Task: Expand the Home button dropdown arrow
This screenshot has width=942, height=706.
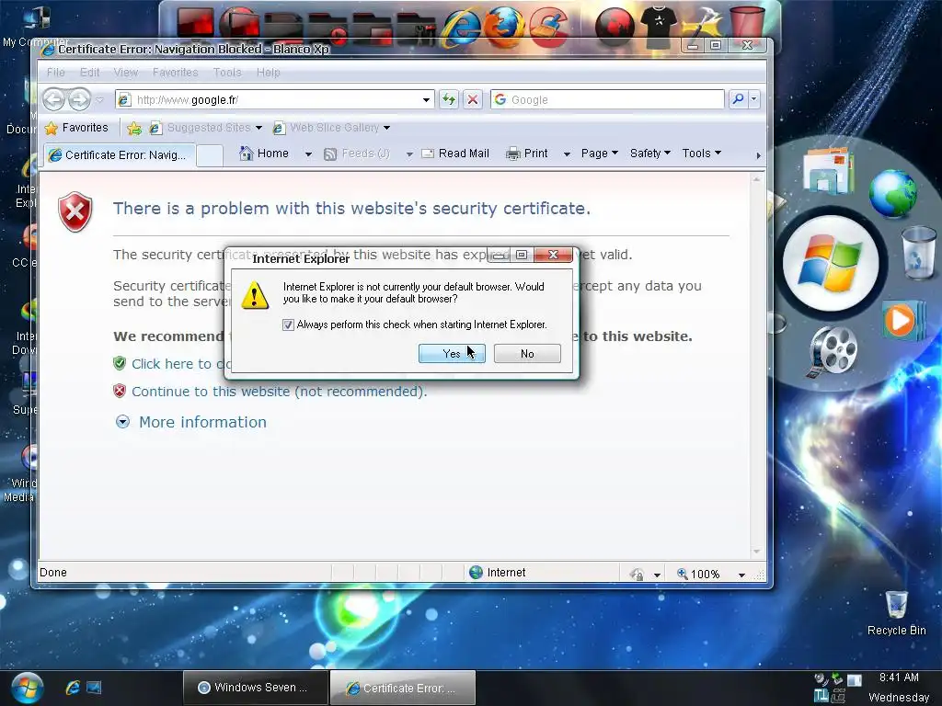Action: (x=308, y=154)
